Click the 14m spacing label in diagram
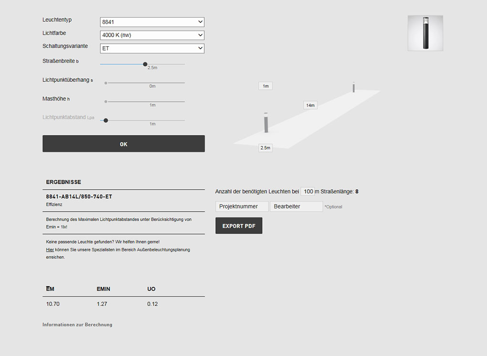487x356 pixels. click(x=310, y=105)
